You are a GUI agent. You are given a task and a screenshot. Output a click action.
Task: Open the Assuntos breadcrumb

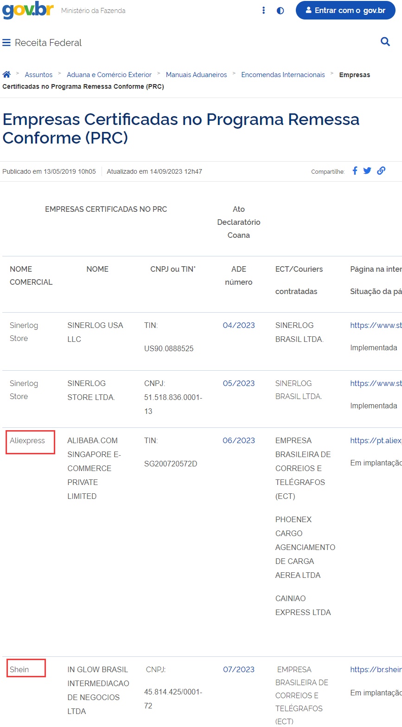point(38,75)
